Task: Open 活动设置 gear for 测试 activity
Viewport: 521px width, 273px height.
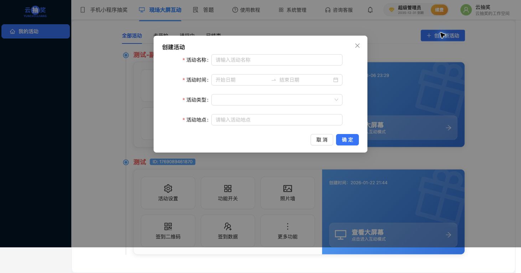Action: point(168,193)
